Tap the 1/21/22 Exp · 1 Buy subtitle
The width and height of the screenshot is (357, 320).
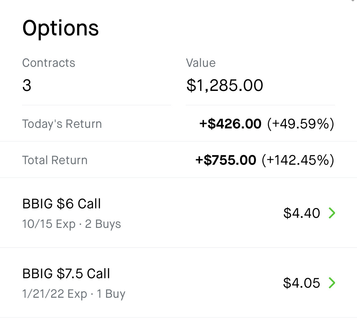pyautogui.click(x=74, y=294)
